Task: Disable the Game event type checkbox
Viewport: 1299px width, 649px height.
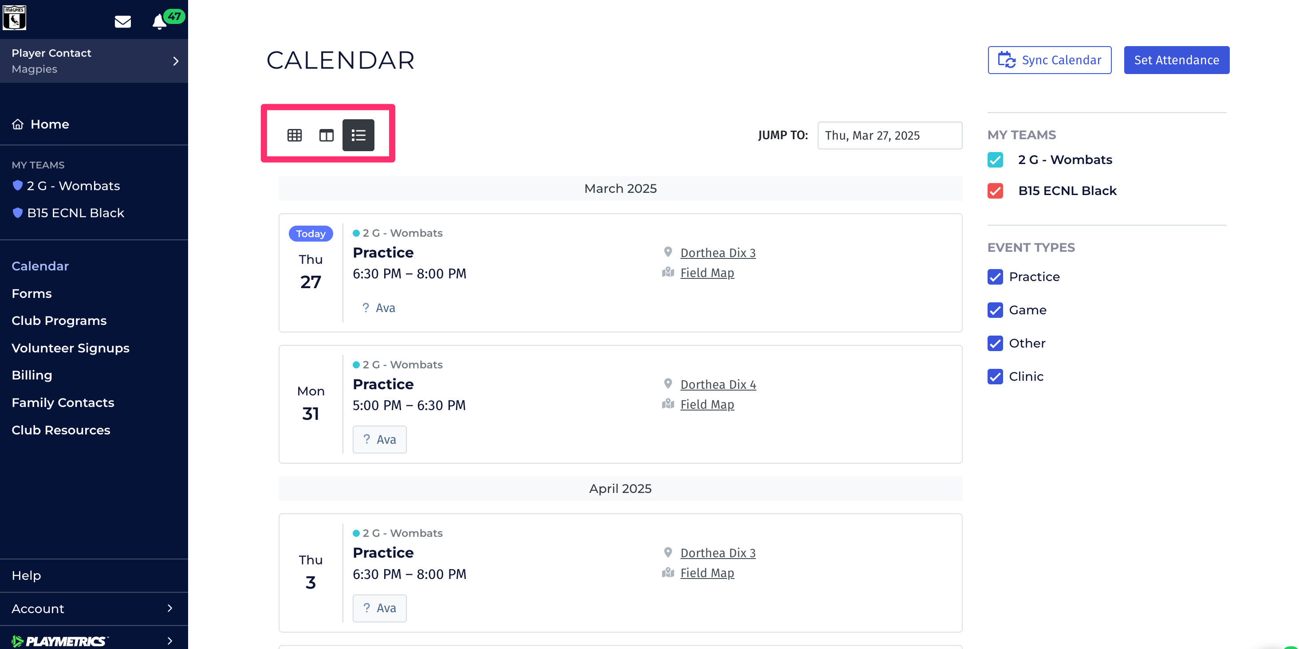Action: (995, 310)
